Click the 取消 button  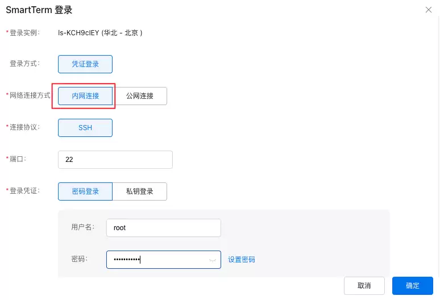coord(364,286)
